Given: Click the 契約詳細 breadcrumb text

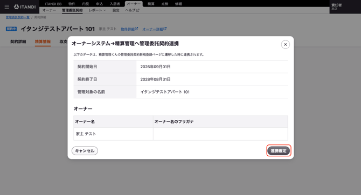Looking at the screenshot, I should 40,17.
